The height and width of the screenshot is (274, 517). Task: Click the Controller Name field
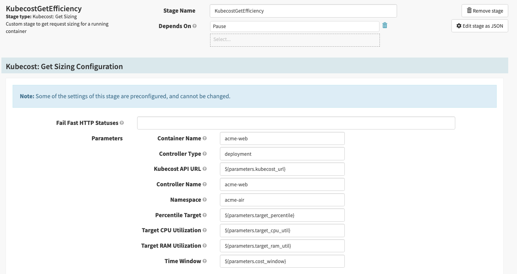pos(282,184)
